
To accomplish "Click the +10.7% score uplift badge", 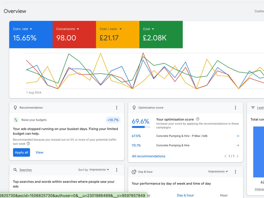I will pyautogui.click(x=113, y=120).
